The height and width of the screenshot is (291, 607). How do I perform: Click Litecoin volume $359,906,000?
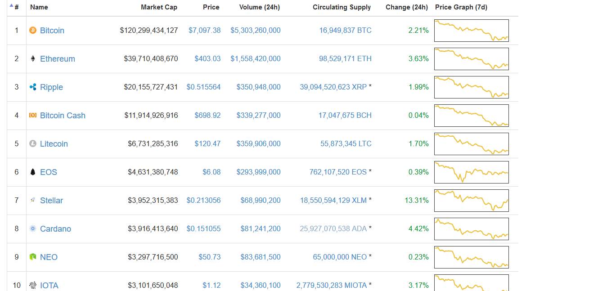pyautogui.click(x=258, y=143)
